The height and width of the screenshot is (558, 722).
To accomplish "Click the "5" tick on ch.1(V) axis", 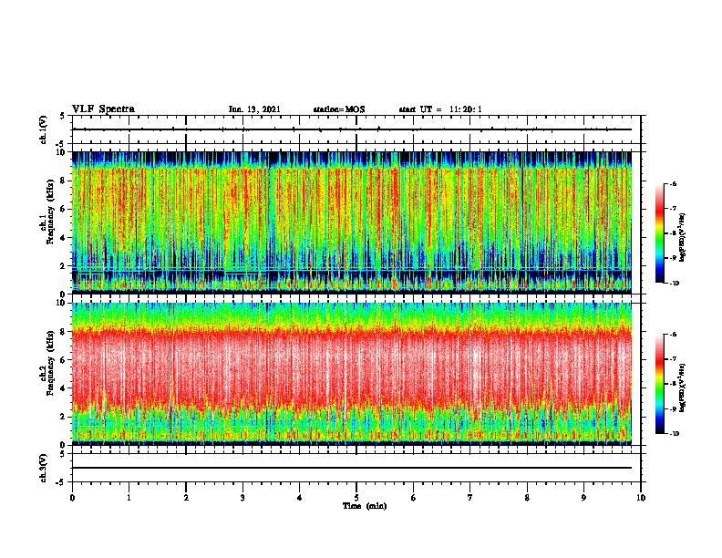I will 63,117.
